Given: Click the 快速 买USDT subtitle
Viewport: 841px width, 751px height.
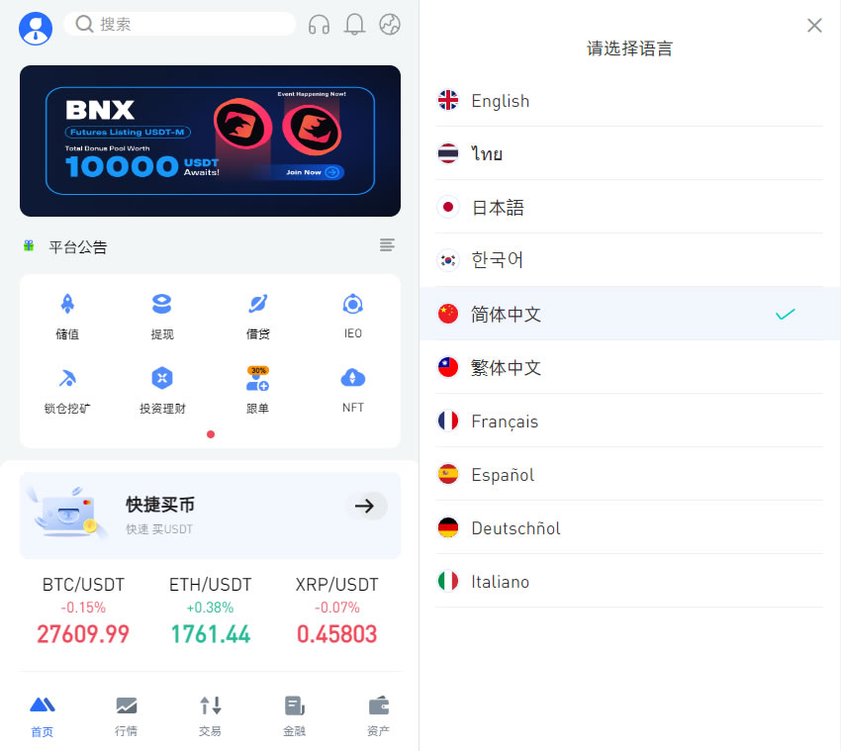Looking at the screenshot, I should 159,529.
